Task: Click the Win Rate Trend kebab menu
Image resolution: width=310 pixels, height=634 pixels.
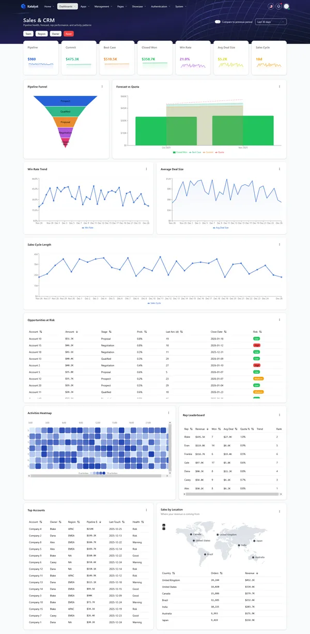Action: [x=146, y=169]
